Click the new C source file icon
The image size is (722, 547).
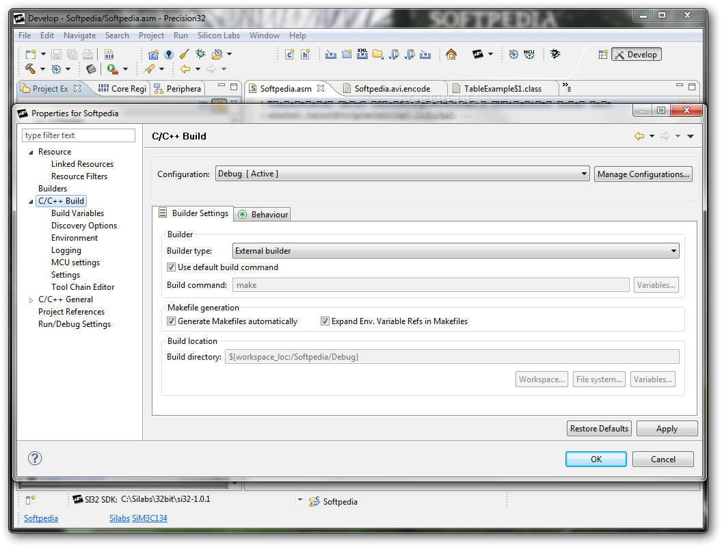pos(290,54)
